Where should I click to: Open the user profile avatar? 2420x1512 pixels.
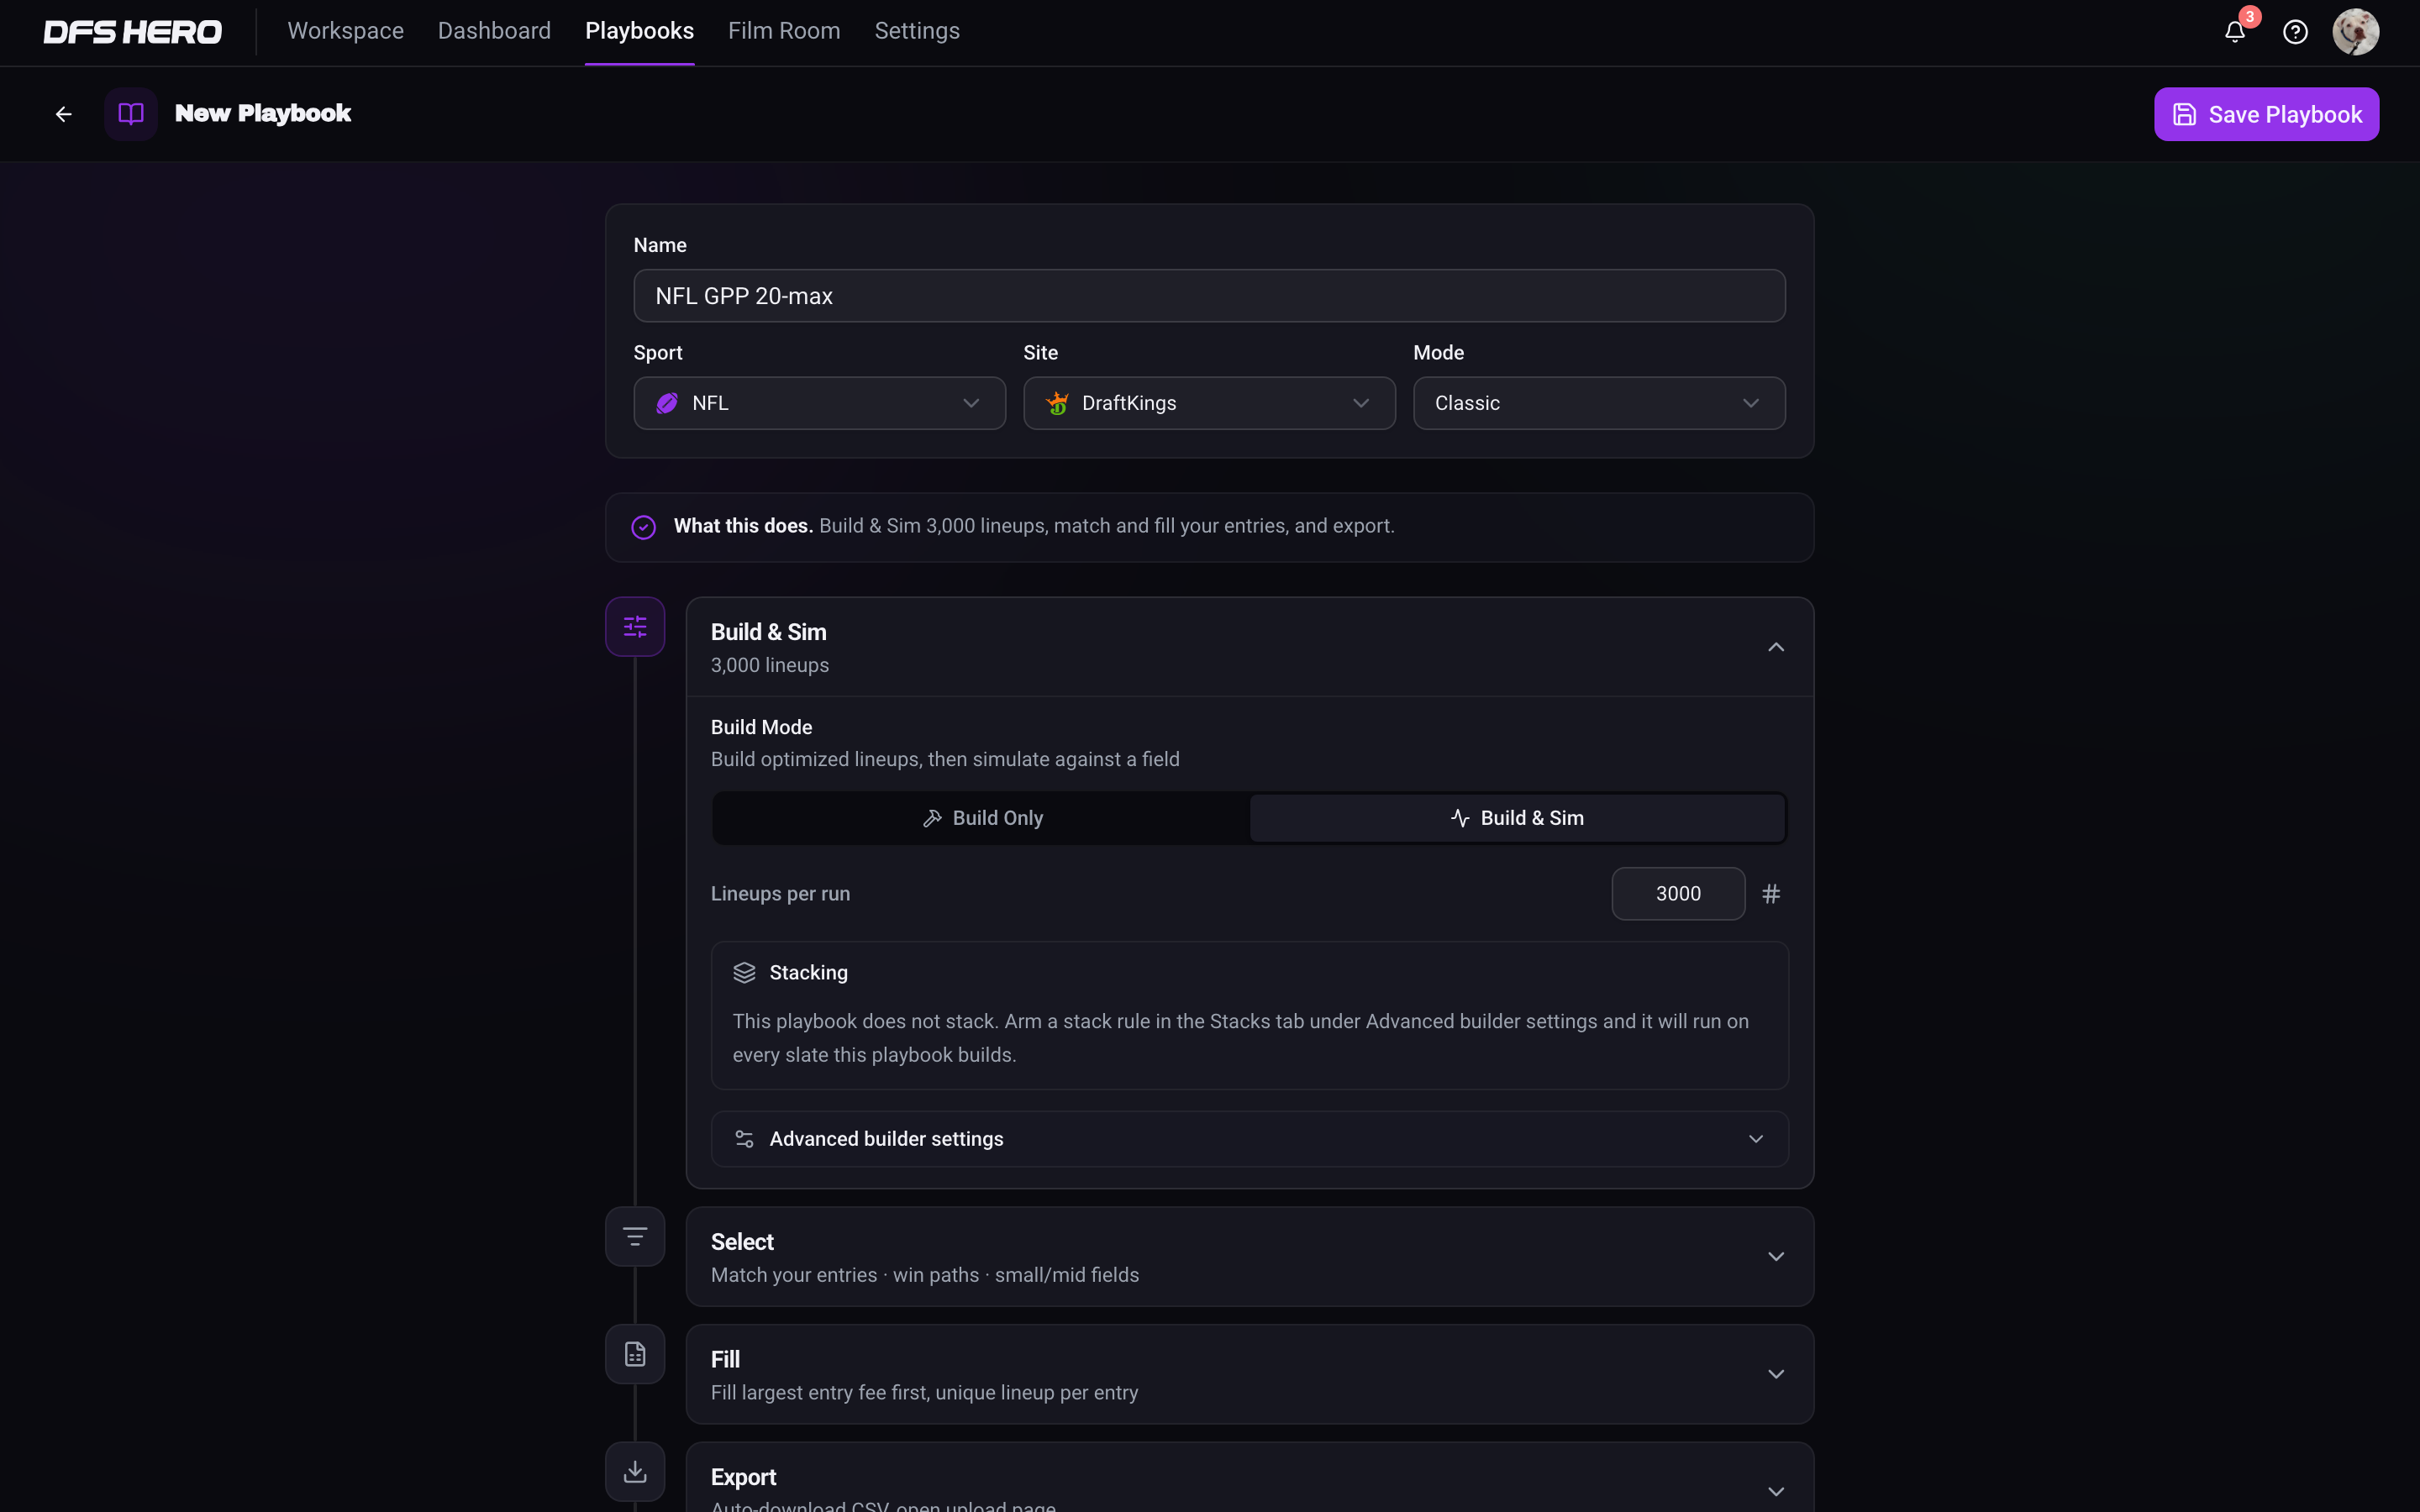pos(2355,32)
